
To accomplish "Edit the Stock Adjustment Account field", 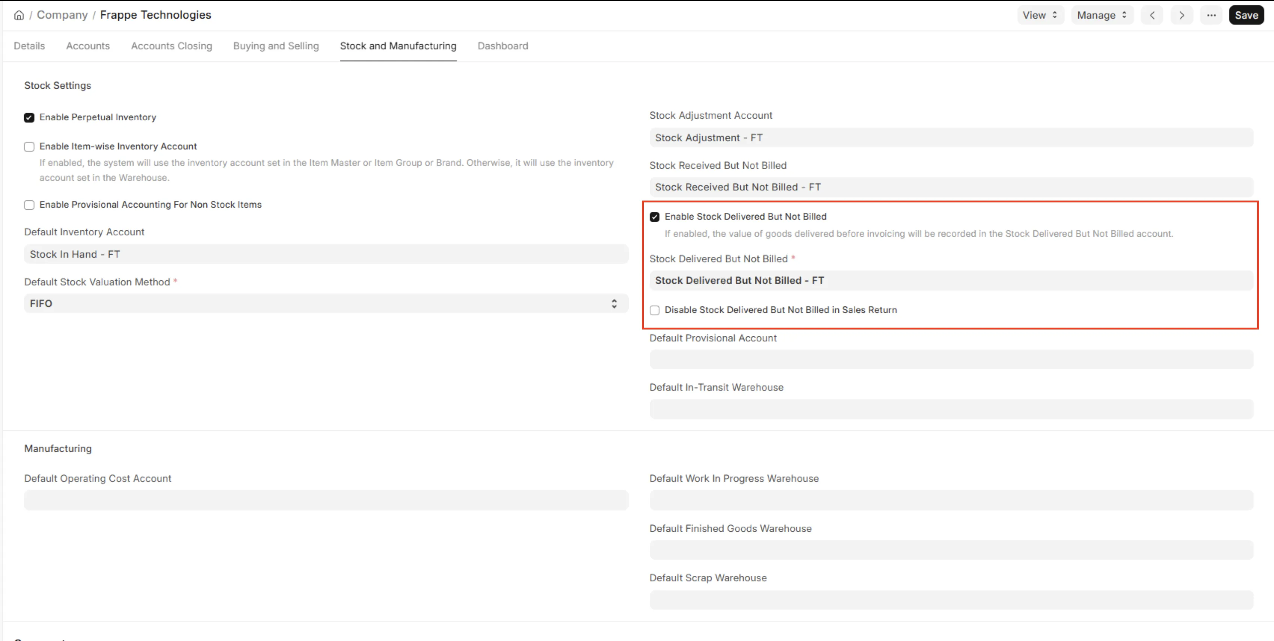I will [951, 138].
